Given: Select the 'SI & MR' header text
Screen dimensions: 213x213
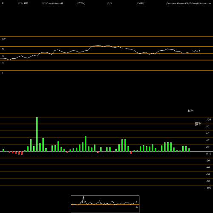Looking at the screenshot, I should point(23,3).
